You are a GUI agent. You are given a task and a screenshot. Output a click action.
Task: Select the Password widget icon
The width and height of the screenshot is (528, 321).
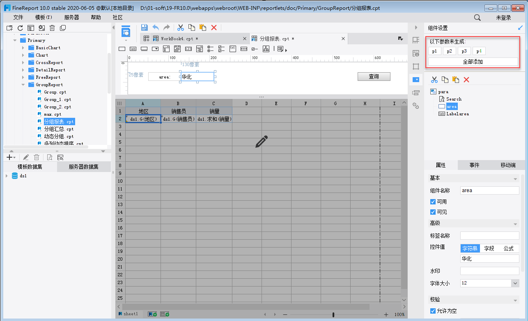coord(244,48)
